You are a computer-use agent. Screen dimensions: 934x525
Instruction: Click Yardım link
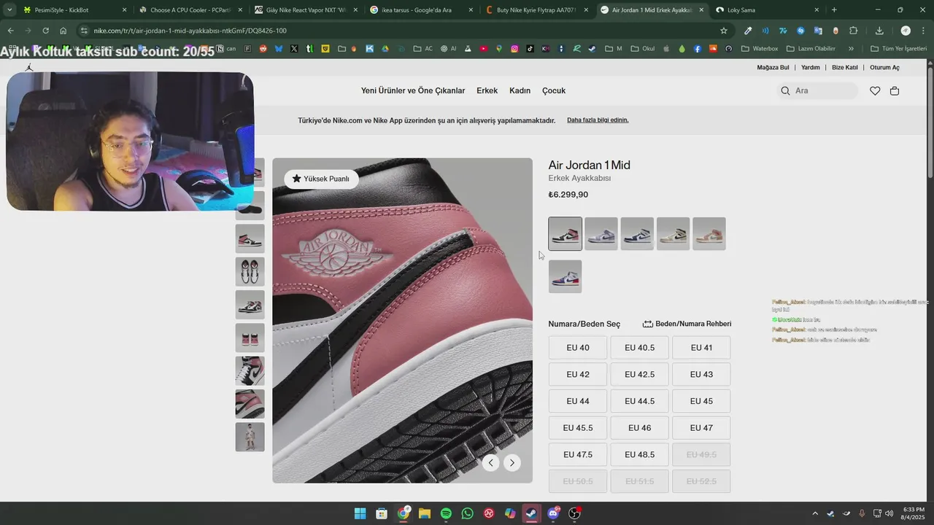click(x=811, y=67)
